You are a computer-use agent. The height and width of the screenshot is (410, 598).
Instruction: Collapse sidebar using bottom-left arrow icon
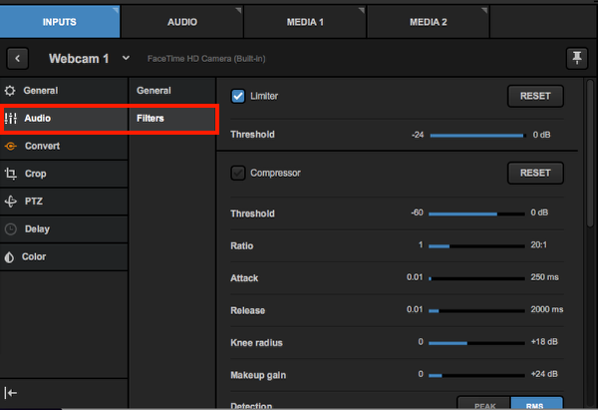click(x=11, y=393)
